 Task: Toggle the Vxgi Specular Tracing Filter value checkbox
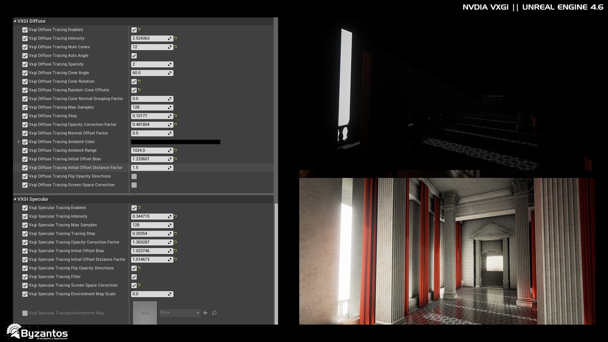click(x=134, y=277)
